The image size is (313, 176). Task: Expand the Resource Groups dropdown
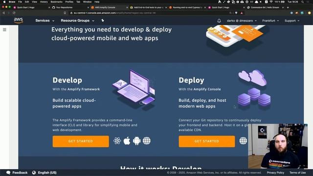pyautogui.click(x=77, y=21)
